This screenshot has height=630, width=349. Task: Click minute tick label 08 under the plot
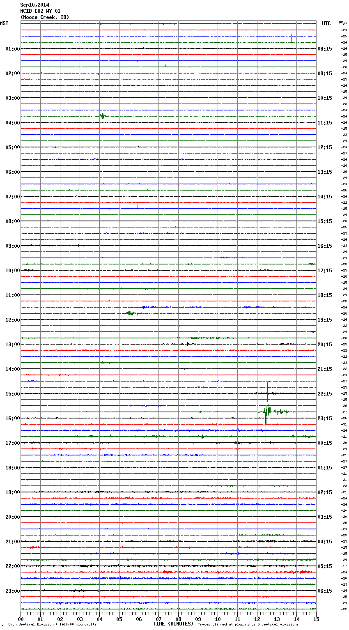click(178, 619)
